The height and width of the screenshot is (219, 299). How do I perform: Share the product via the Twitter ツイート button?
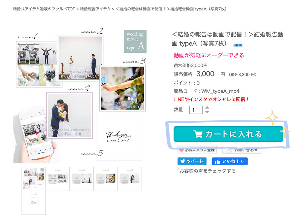192,161
